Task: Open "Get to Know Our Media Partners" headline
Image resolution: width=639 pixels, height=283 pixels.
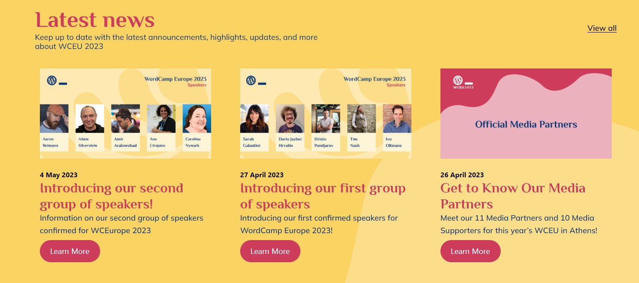Action: (513, 196)
